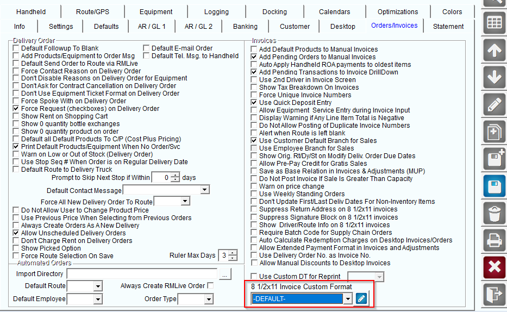Switch to the Calendars tab
This screenshot has height=312, width=507.
tap(334, 12)
